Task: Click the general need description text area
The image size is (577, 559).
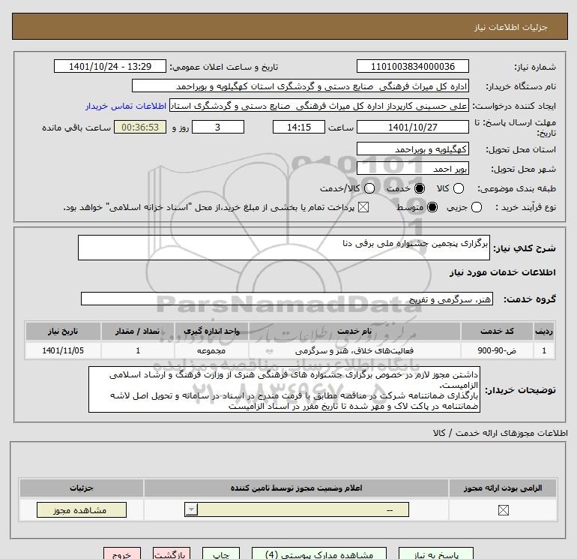Action: tap(284, 248)
